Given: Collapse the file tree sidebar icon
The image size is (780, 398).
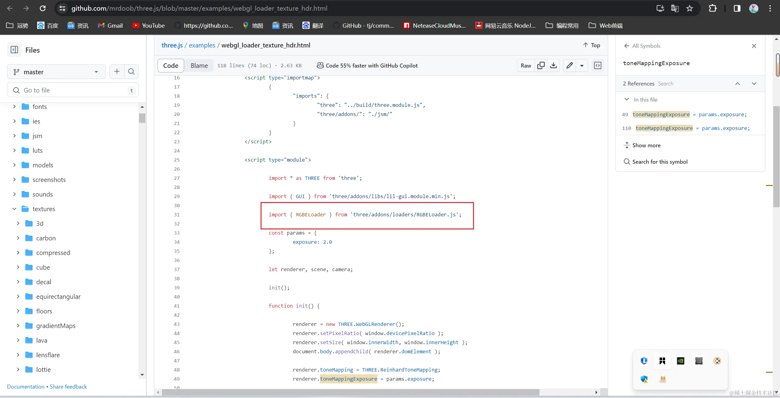Looking at the screenshot, I should [x=14, y=50].
